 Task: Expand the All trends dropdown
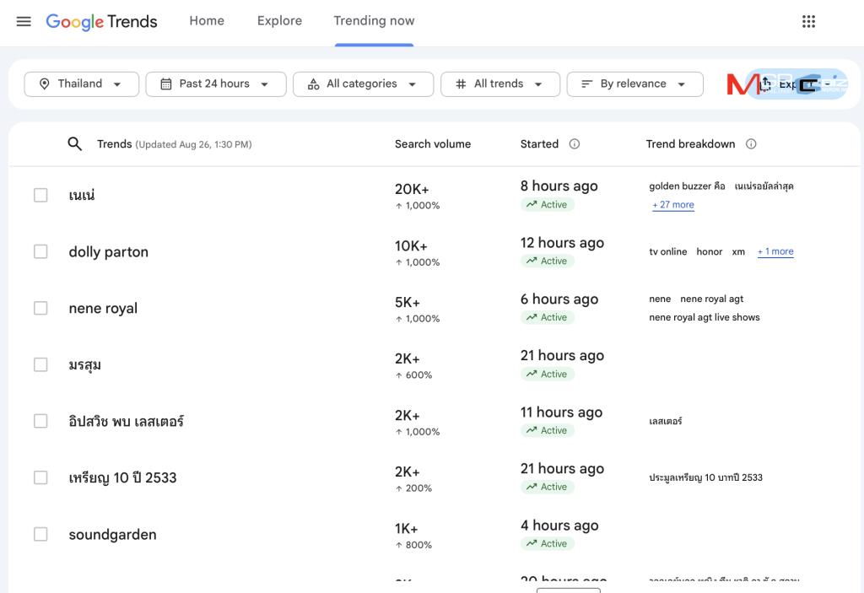coord(500,84)
